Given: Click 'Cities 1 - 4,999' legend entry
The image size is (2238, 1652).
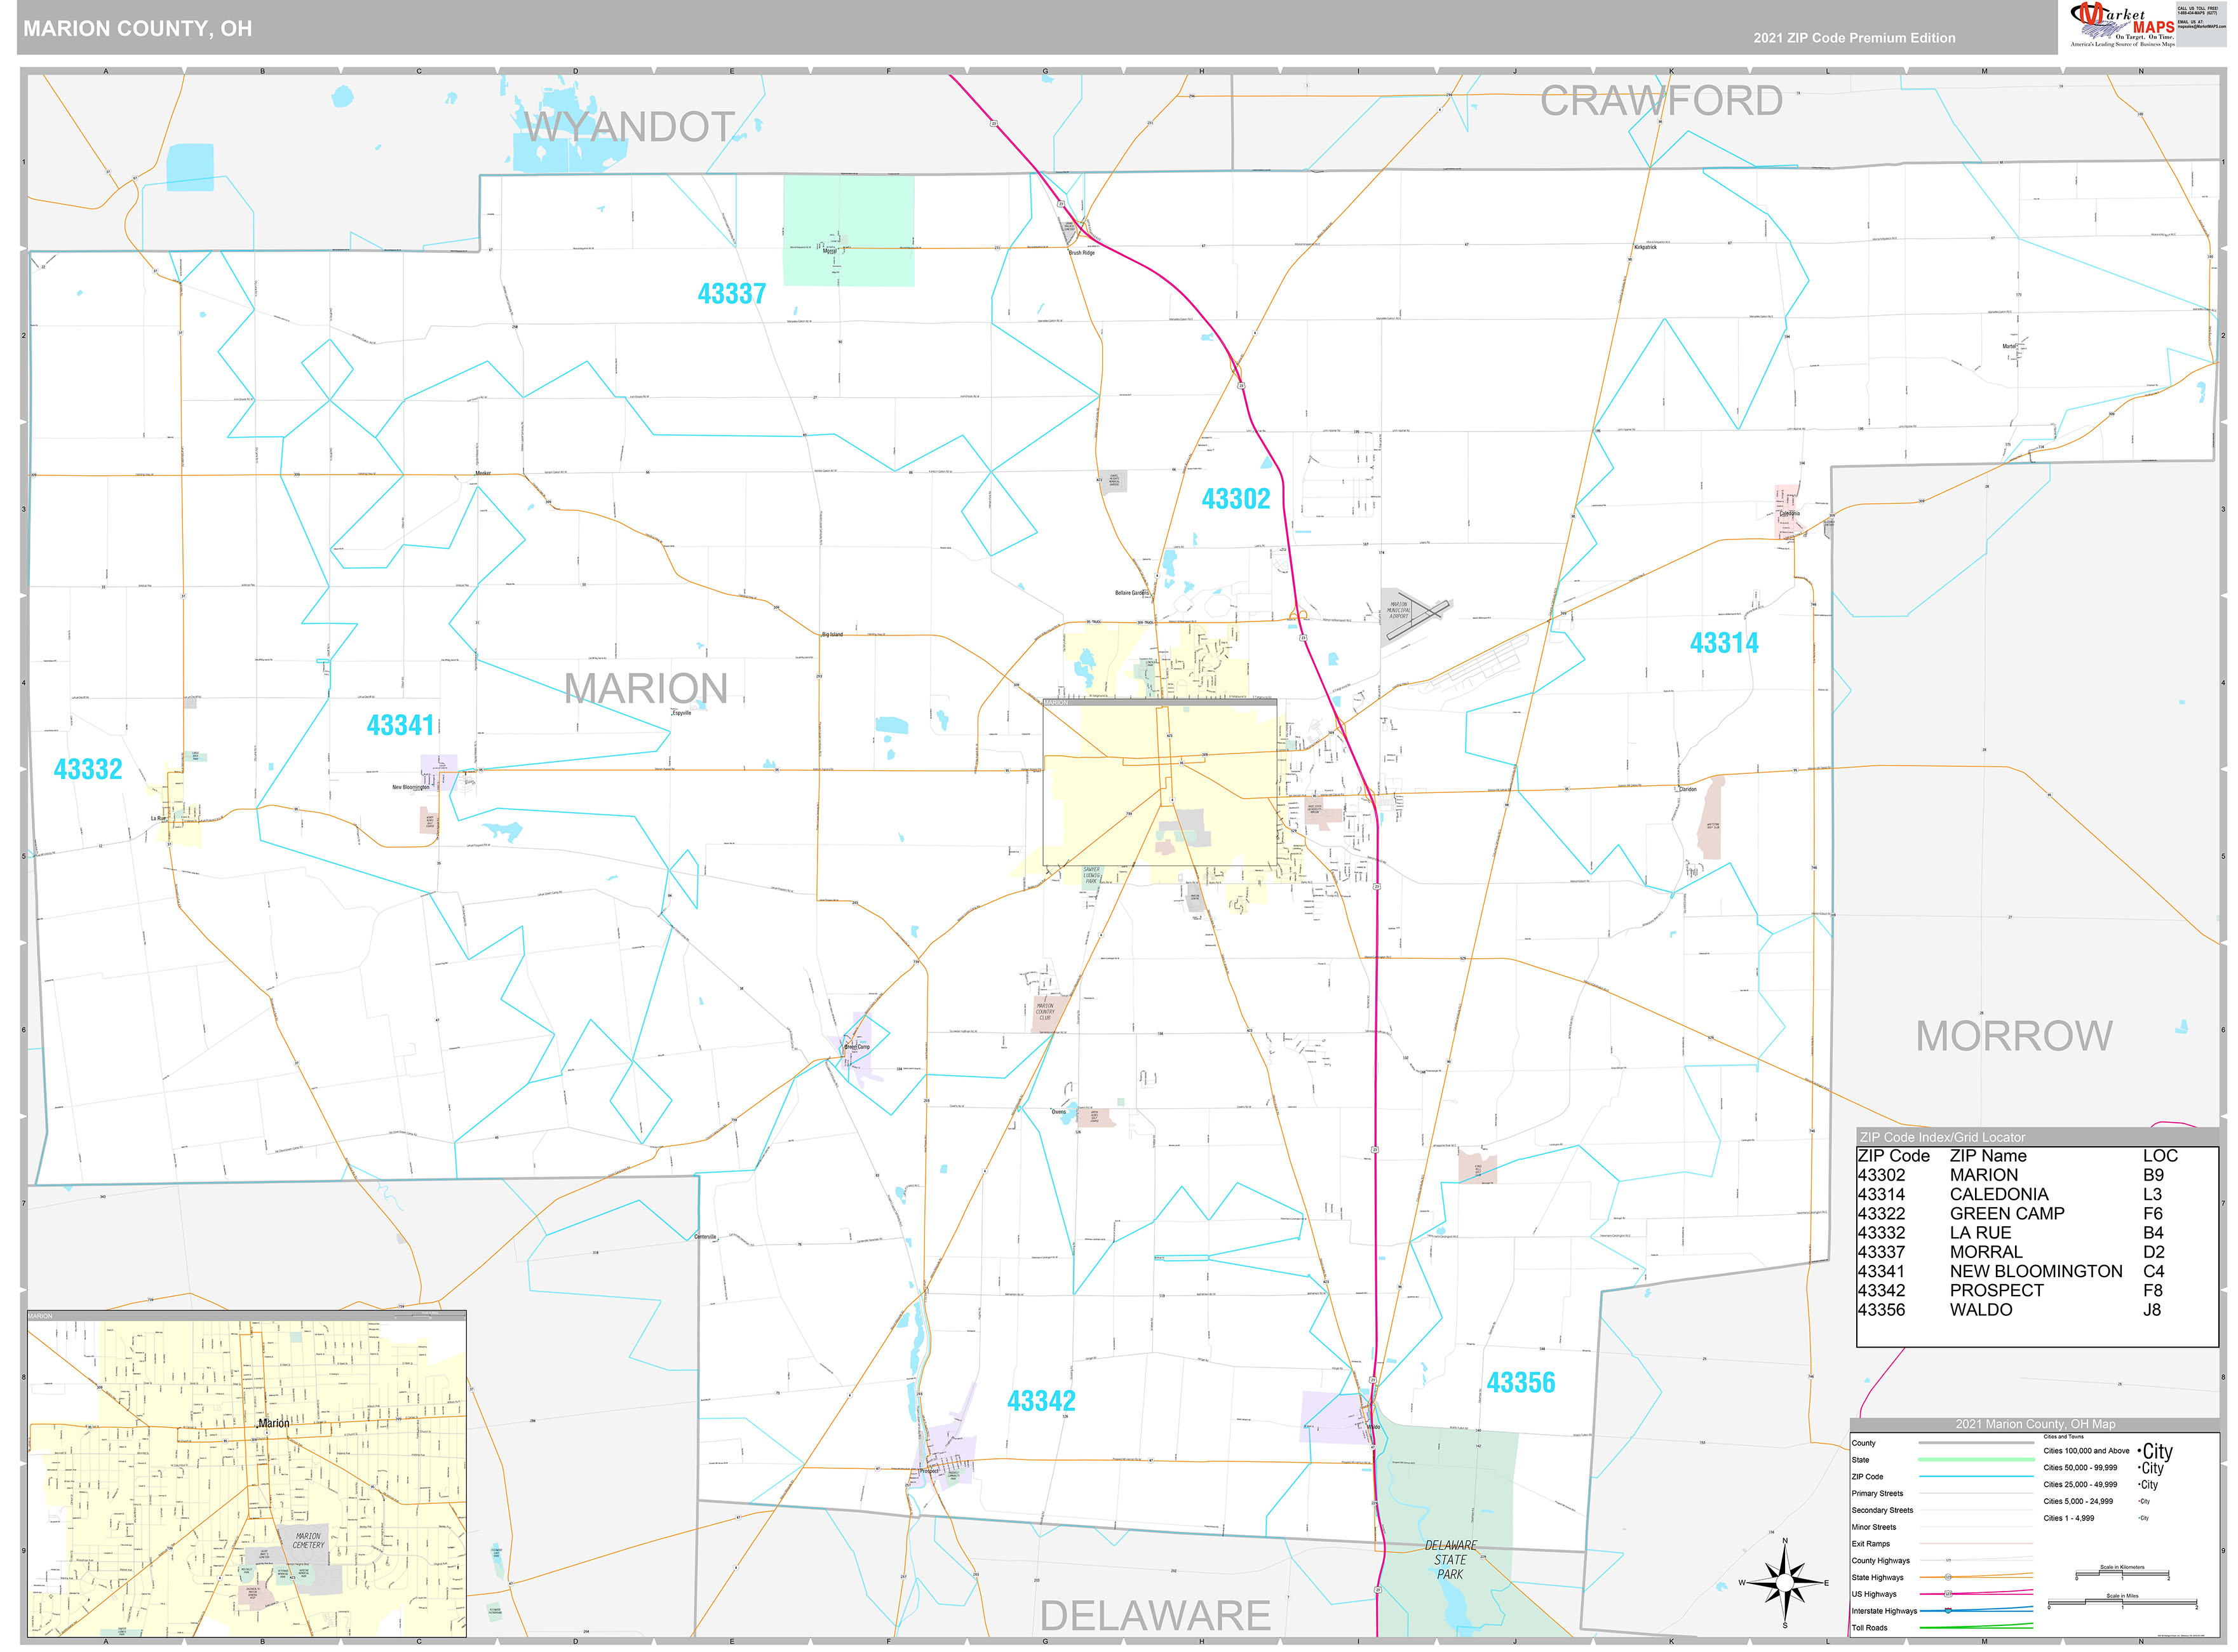Looking at the screenshot, I should point(2068,1519).
